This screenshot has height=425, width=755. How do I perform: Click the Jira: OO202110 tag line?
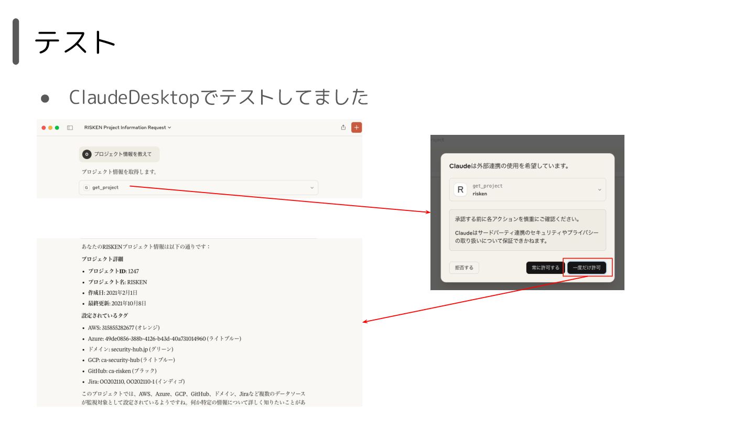pos(136,381)
